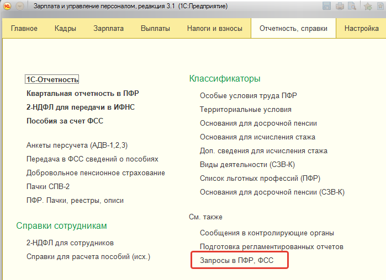This screenshot has width=386, height=280.
Task: Open Список льготных профессий (ПФР)
Action: [260, 179]
